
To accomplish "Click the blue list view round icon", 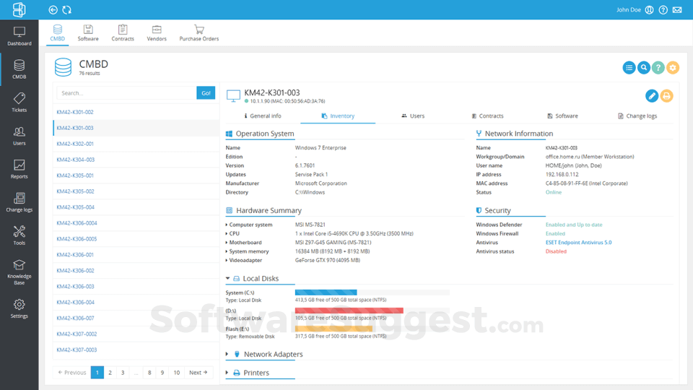I will 629,68.
